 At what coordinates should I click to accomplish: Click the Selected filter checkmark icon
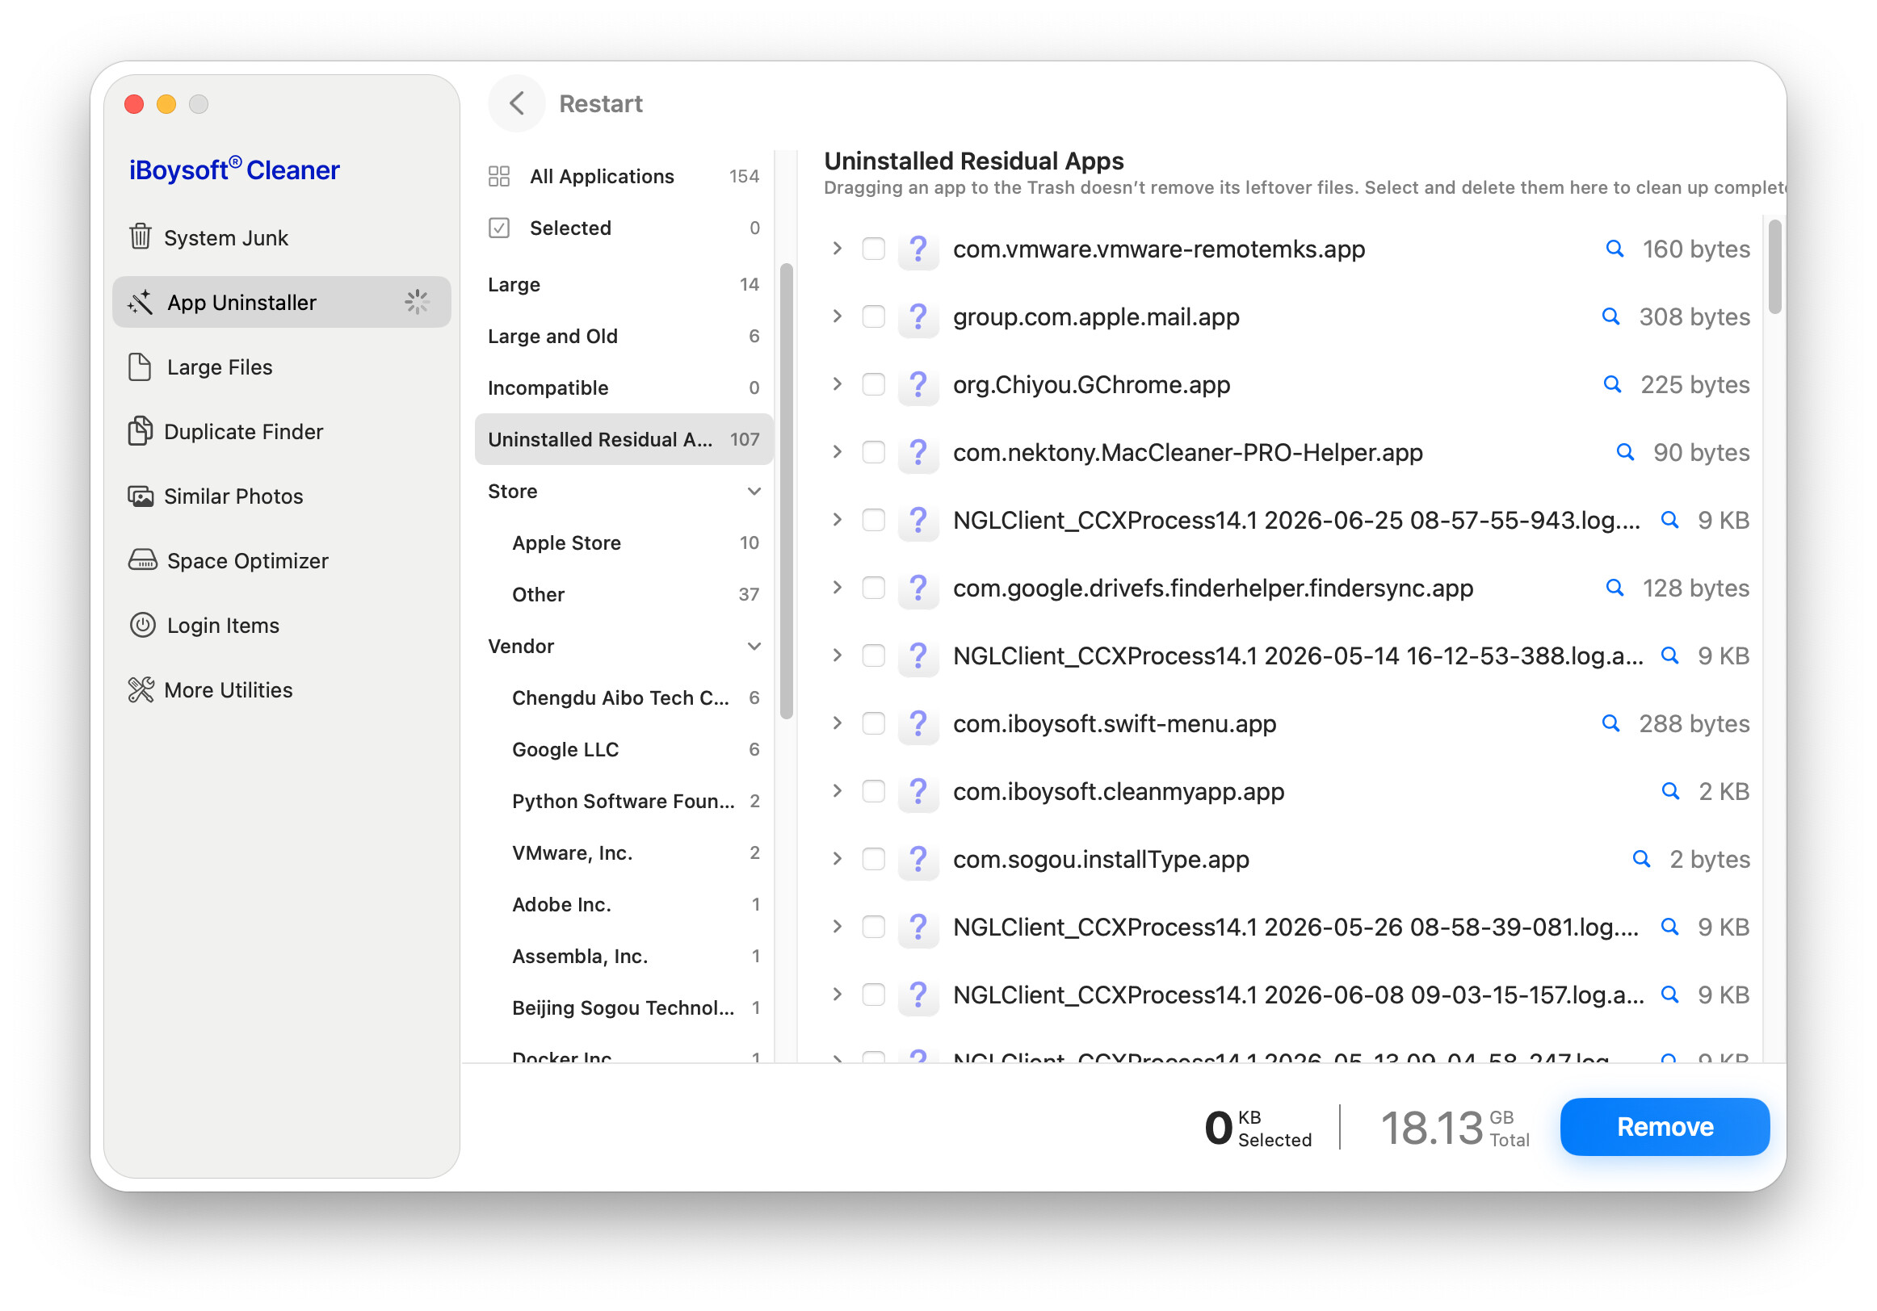[498, 227]
